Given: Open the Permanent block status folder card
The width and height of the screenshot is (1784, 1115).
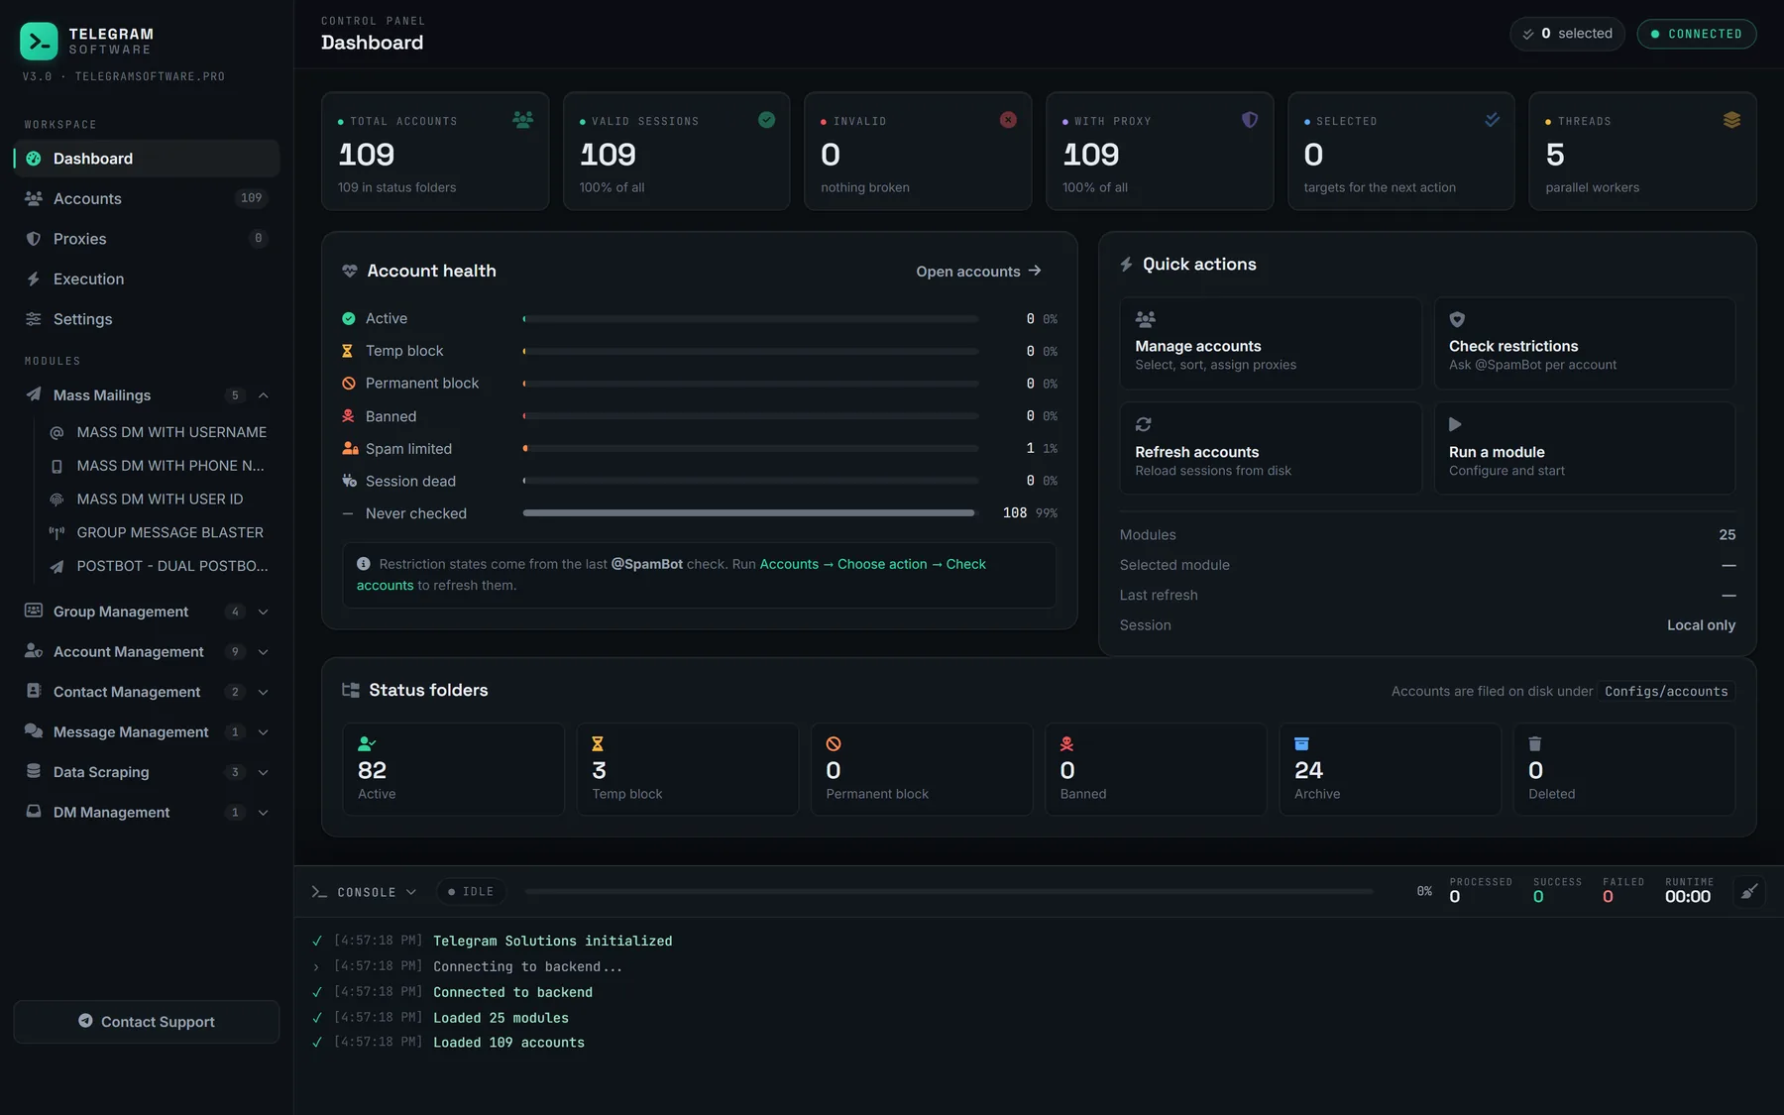Looking at the screenshot, I should [x=922, y=769].
